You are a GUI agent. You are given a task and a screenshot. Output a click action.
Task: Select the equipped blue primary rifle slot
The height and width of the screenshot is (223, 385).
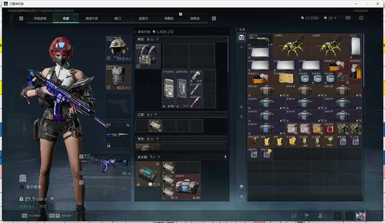[105, 164]
